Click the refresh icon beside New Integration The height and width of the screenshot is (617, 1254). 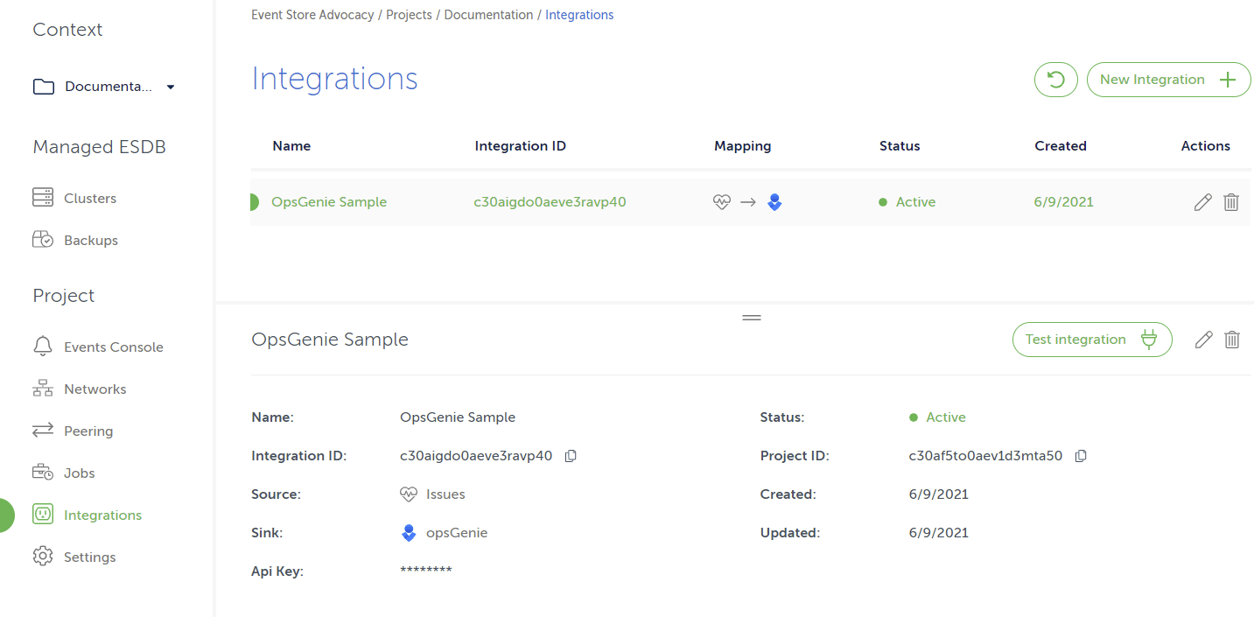1055,80
